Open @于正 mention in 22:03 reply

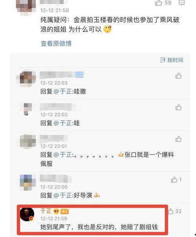coord(63,91)
